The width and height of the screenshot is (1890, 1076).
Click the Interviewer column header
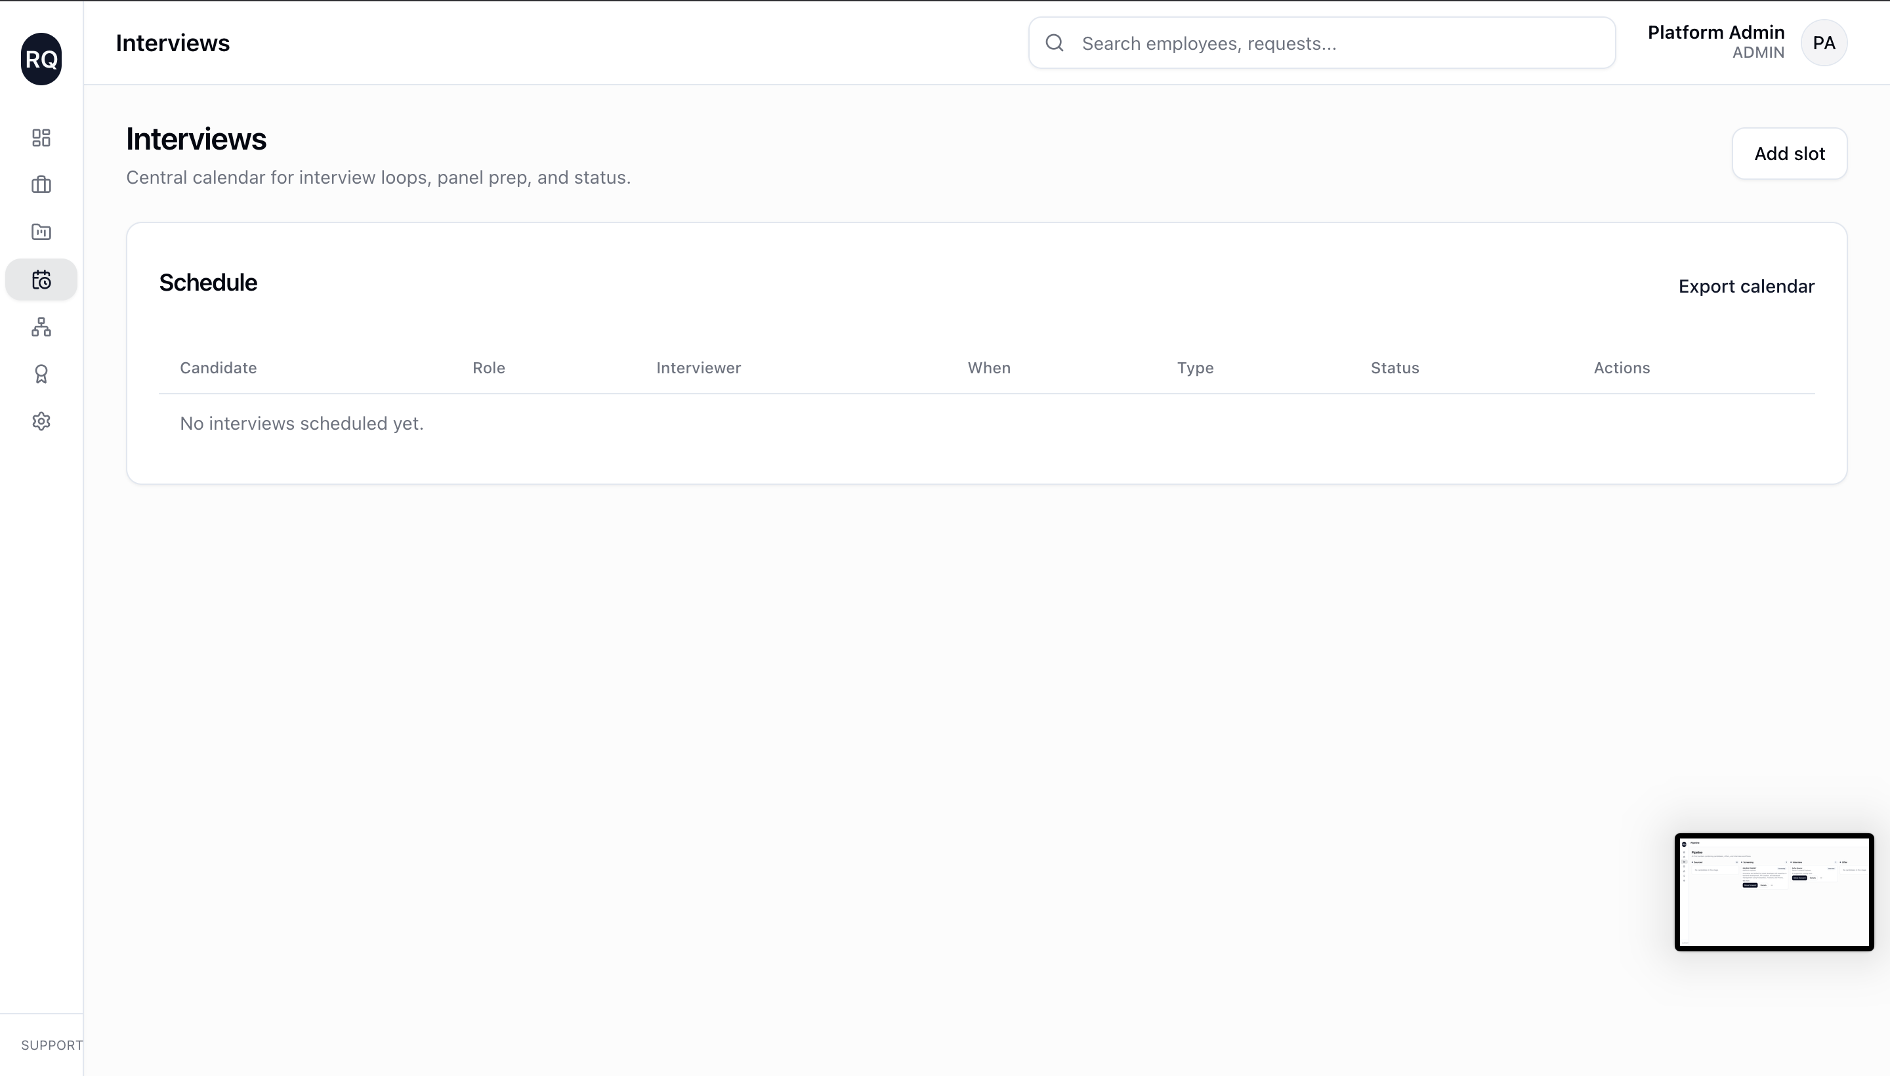tap(698, 368)
